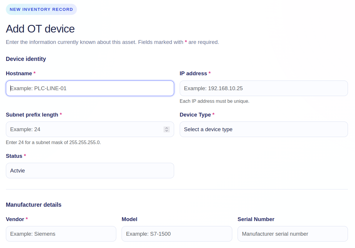Image resolution: width=355 pixels, height=248 pixels.
Task: Click the 'Fields marked with * are required' text
Action: [x=179, y=42]
